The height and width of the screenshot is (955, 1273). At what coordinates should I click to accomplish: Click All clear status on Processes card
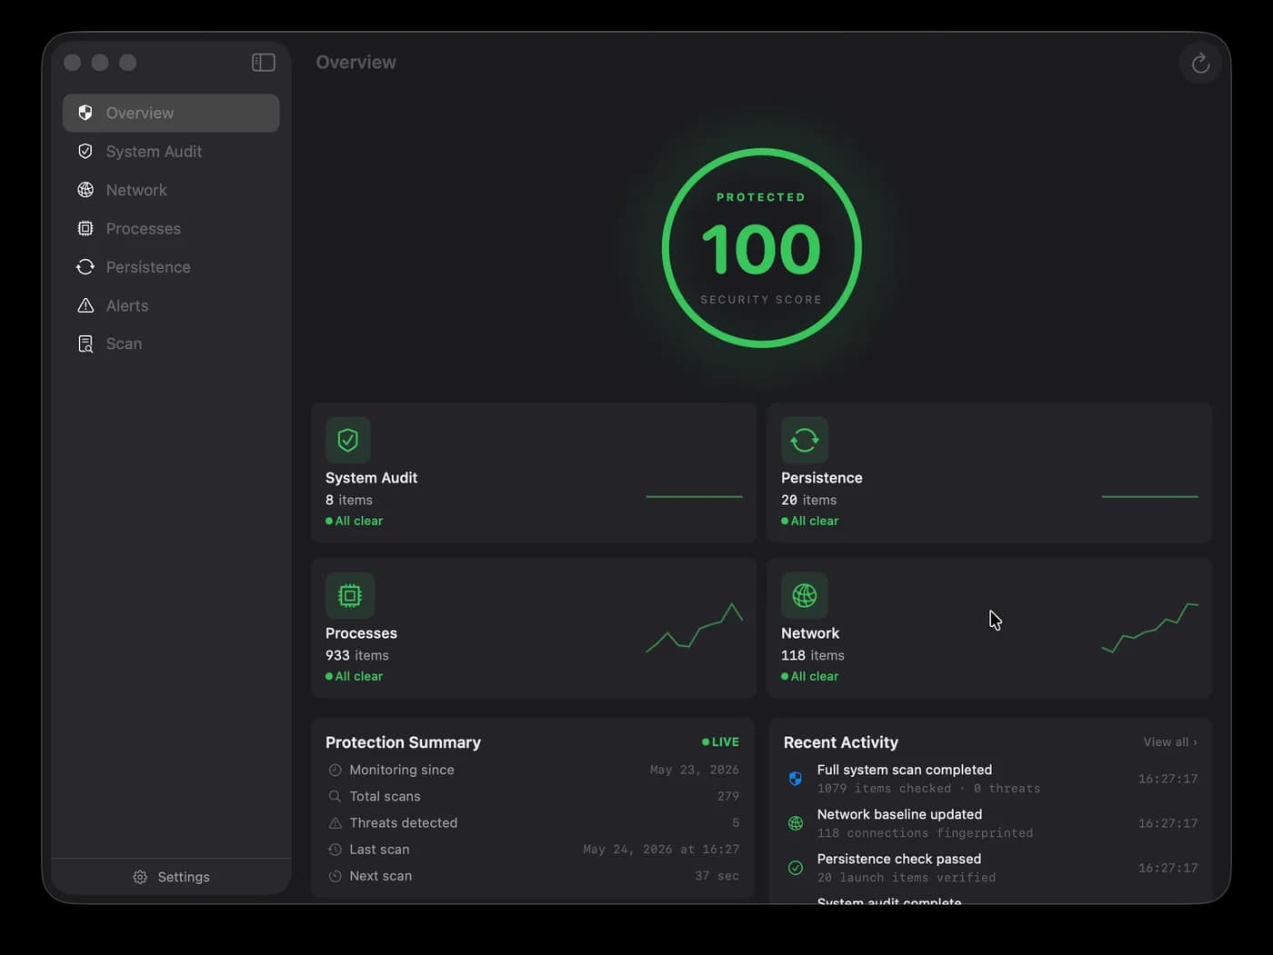tap(355, 676)
